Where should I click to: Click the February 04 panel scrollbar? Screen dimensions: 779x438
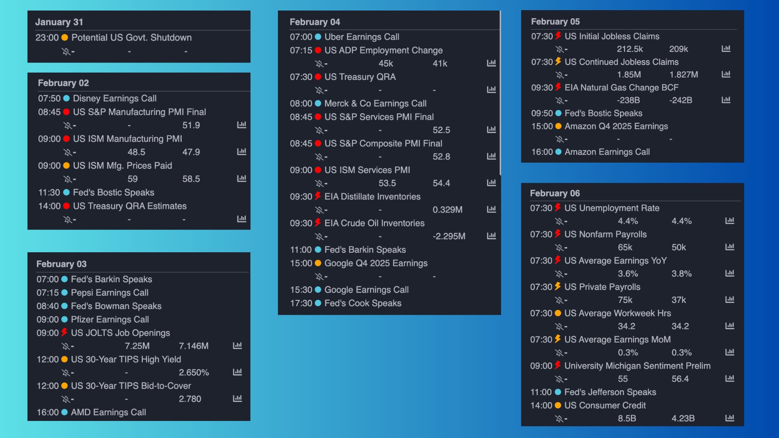pyautogui.click(x=500, y=93)
